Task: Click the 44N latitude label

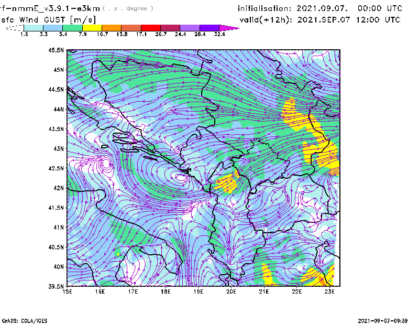Action: click(x=59, y=109)
